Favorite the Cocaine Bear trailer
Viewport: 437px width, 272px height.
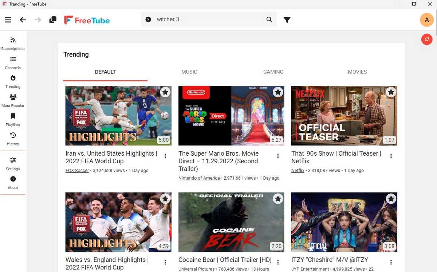[x=278, y=199]
